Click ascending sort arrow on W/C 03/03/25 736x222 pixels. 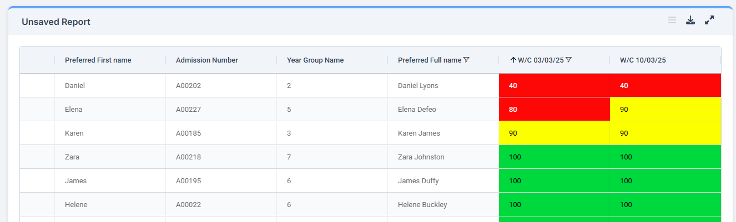click(513, 60)
